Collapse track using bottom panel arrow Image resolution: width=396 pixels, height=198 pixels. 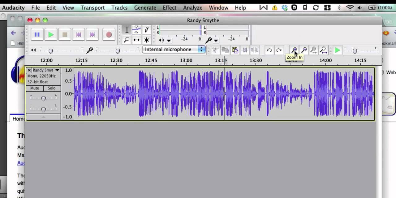click(x=43, y=117)
